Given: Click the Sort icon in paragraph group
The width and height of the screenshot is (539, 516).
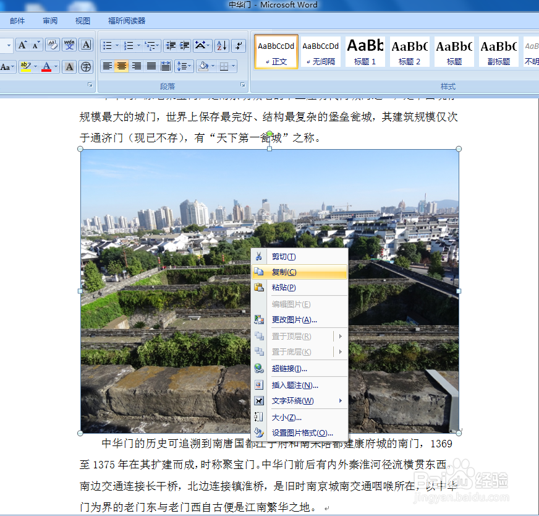Looking at the screenshot, I should click(x=221, y=46).
